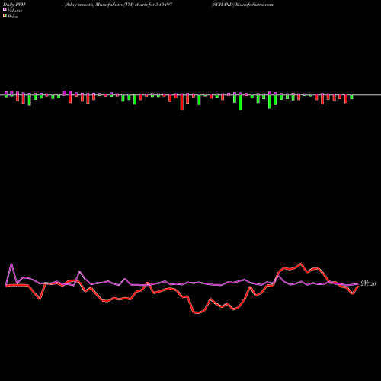Click the Volume legend color swatch

click(x=5, y=9)
